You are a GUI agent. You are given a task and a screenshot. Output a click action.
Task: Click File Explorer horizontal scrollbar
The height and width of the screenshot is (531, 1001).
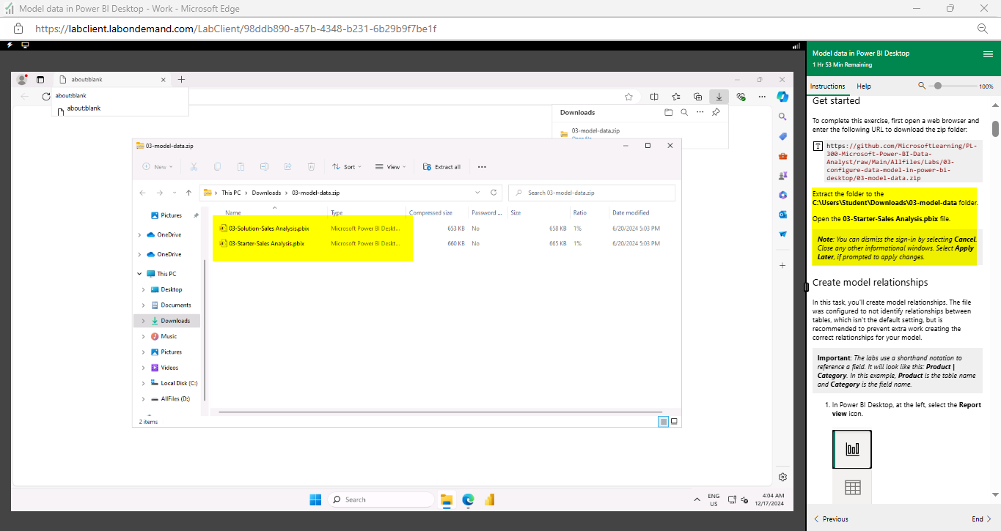coord(440,412)
